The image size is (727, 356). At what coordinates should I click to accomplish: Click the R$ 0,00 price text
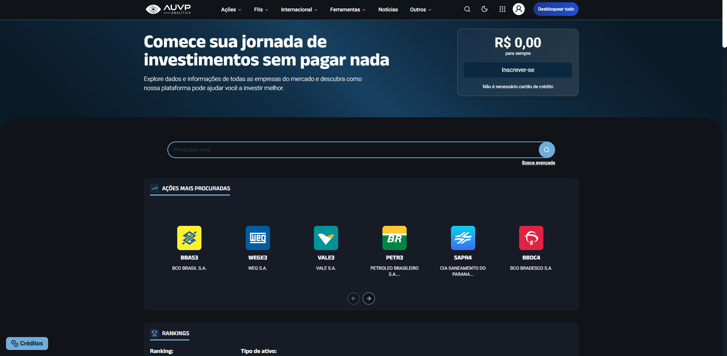coord(518,42)
